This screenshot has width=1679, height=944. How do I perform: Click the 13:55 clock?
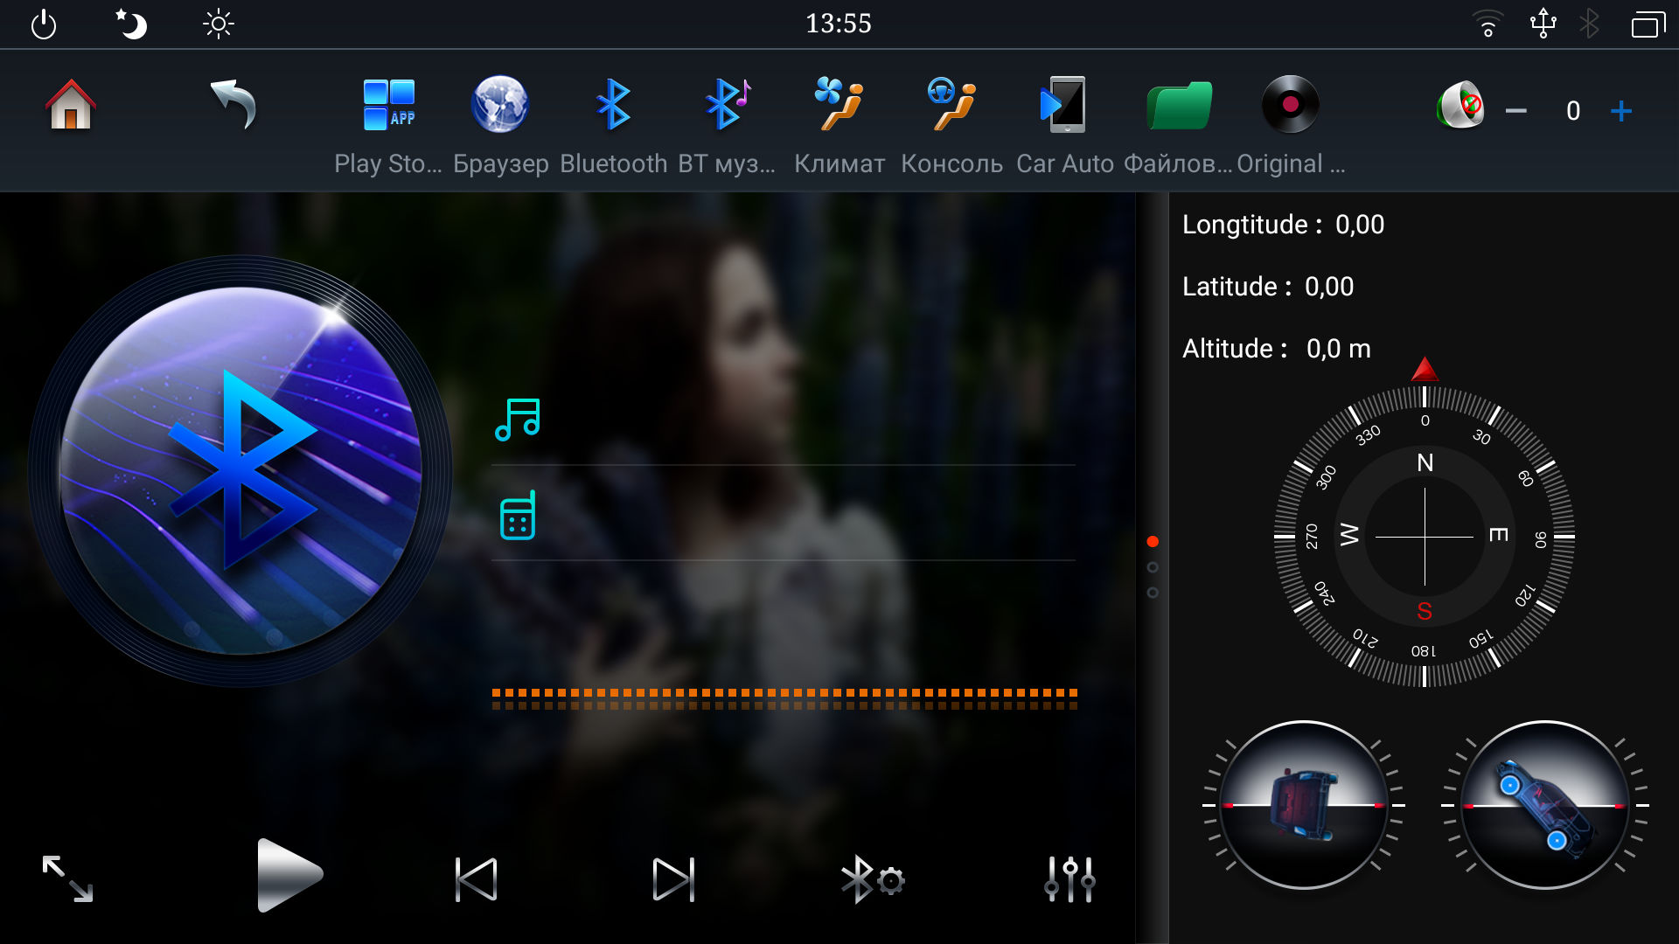pyautogui.click(x=839, y=24)
